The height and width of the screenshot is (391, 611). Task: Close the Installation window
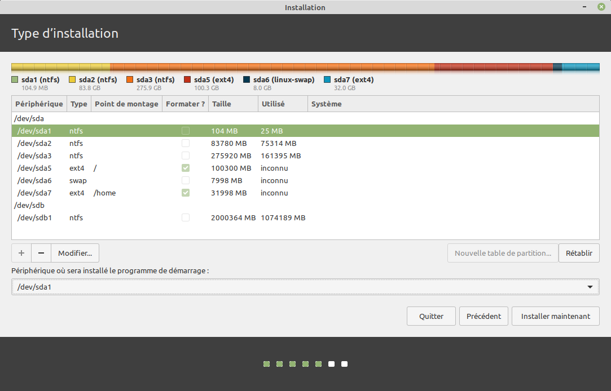pos(601,7)
